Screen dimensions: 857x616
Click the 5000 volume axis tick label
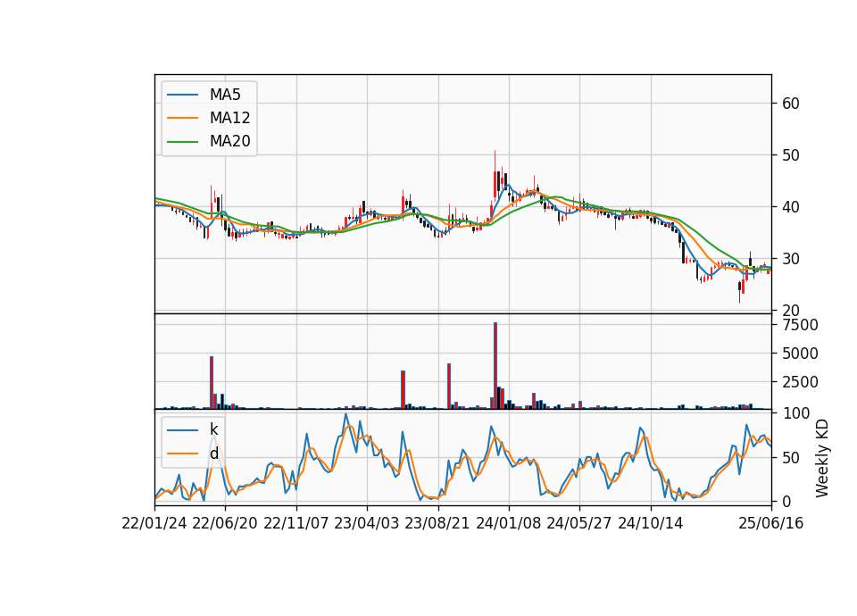pyautogui.click(x=800, y=354)
